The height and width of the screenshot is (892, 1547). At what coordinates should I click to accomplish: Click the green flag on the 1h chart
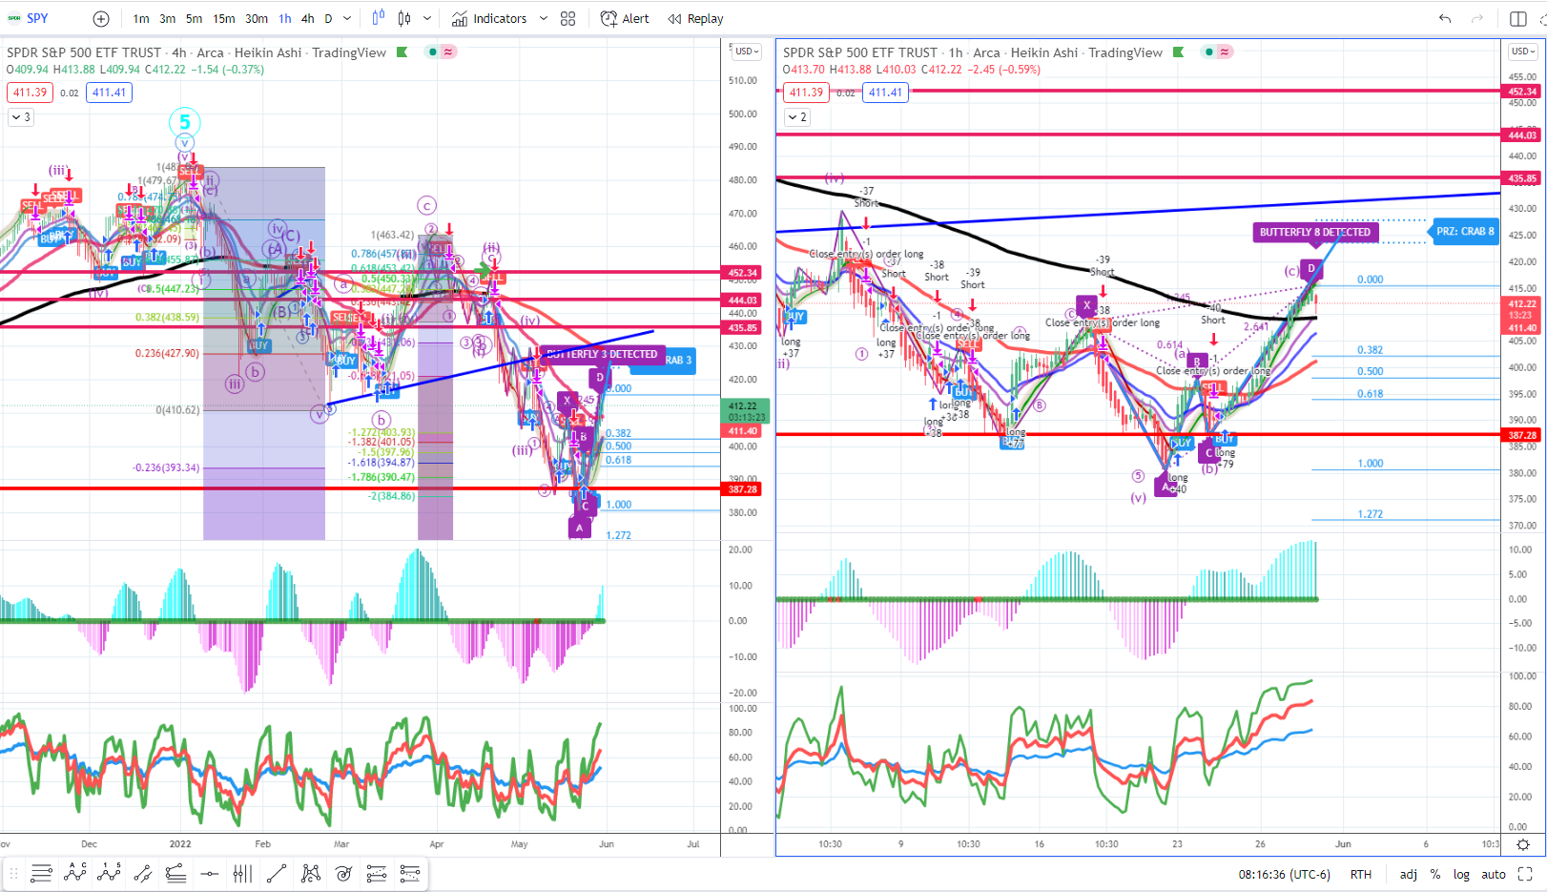1179,52
